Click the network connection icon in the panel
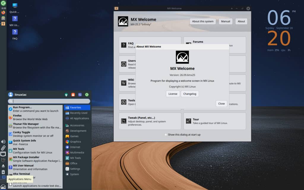The width and height of the screenshot is (304, 190). point(3,154)
